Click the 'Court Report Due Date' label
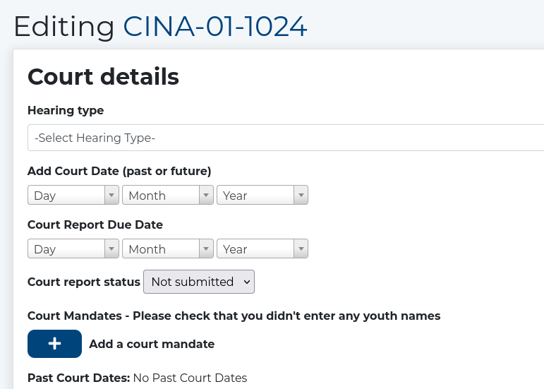Screen dimensions: 544x389 (x=95, y=225)
